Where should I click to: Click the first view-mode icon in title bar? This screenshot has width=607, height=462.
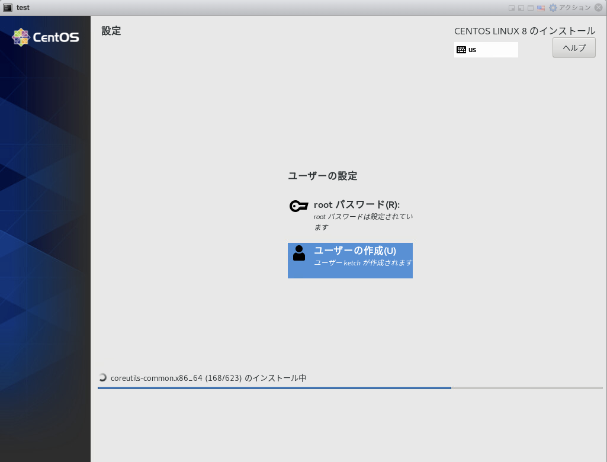click(512, 8)
